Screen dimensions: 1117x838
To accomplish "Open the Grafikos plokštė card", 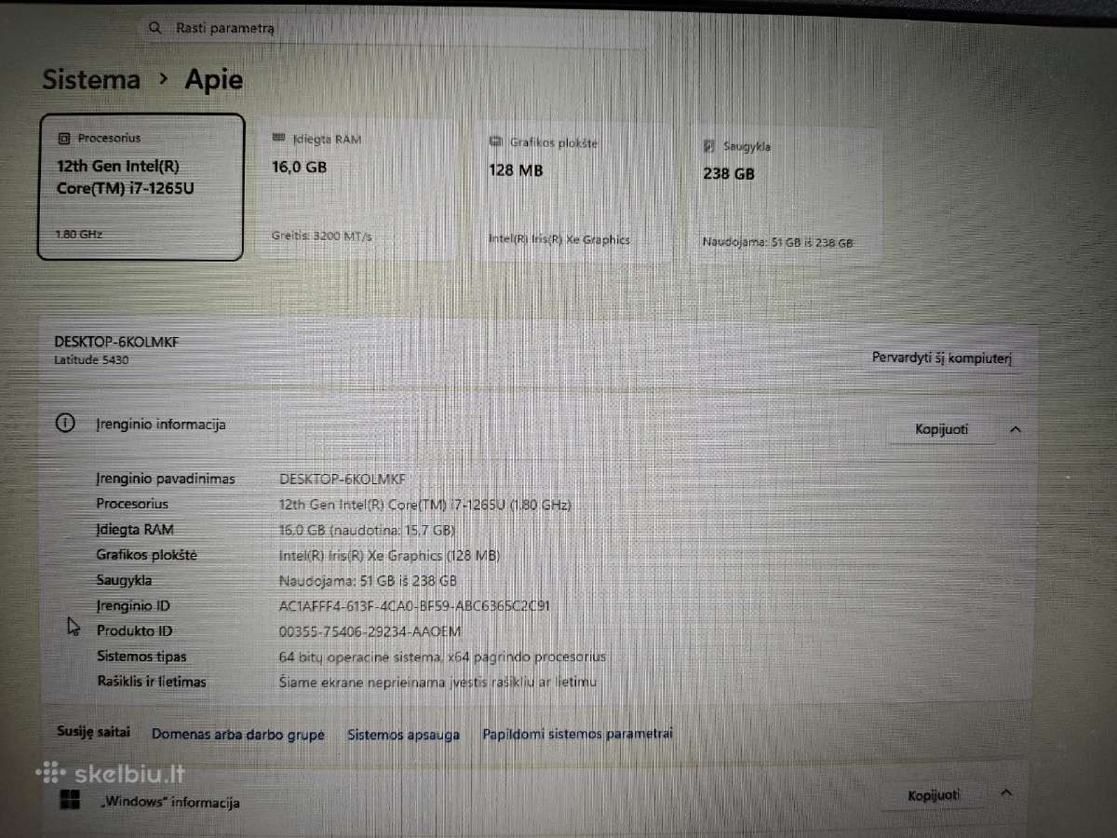I will pos(573,192).
